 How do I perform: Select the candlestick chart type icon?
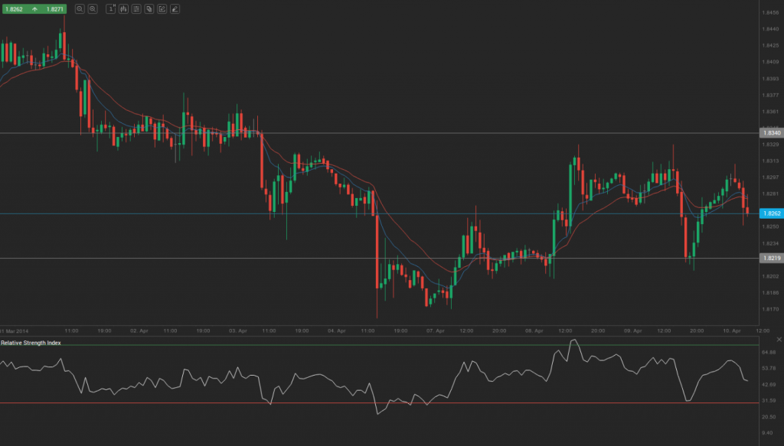124,9
